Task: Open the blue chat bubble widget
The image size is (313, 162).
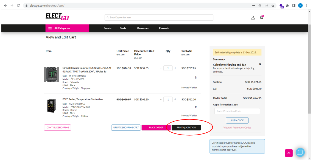Action: tap(300, 152)
